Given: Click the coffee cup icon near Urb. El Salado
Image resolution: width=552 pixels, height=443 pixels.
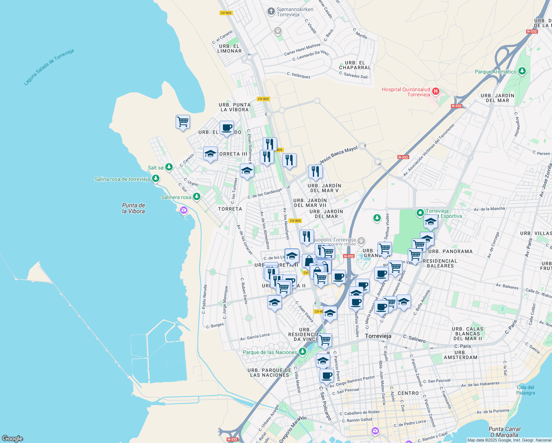Looking at the screenshot, I should [x=227, y=128].
